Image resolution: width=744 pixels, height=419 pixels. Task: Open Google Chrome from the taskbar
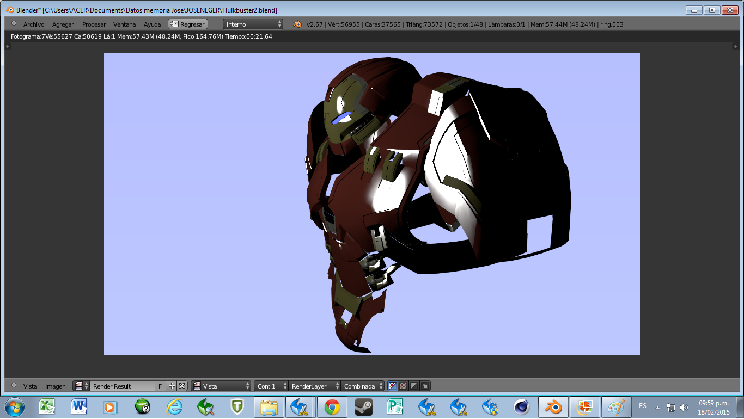tap(332, 406)
